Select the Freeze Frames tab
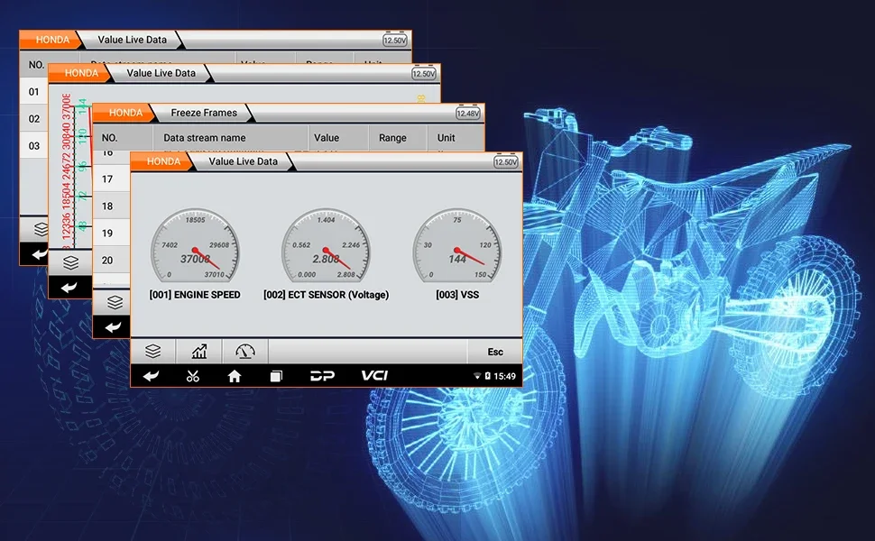 [204, 113]
